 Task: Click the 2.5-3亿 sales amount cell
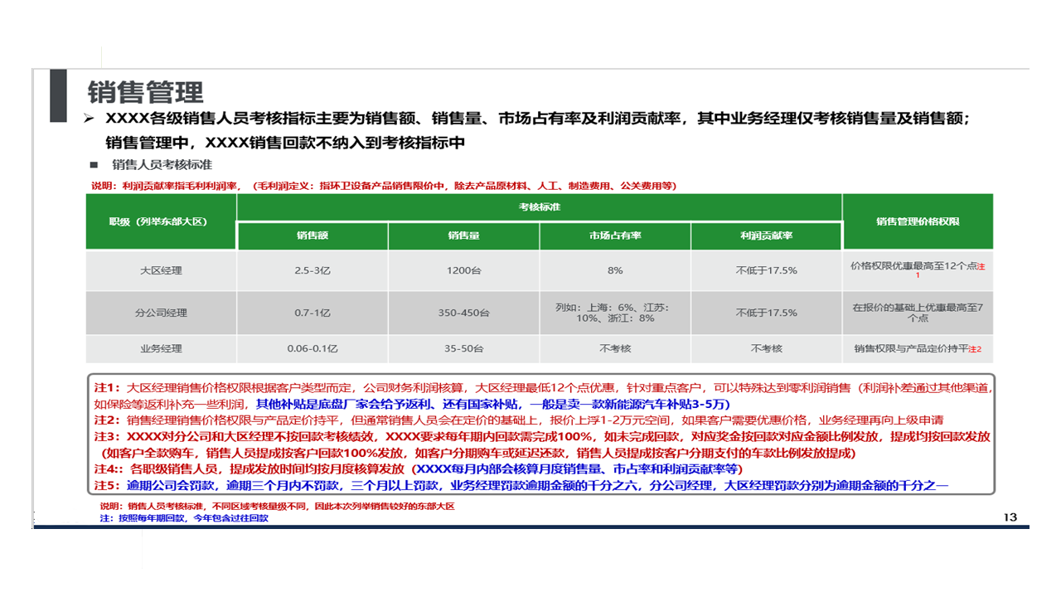pos(312,270)
